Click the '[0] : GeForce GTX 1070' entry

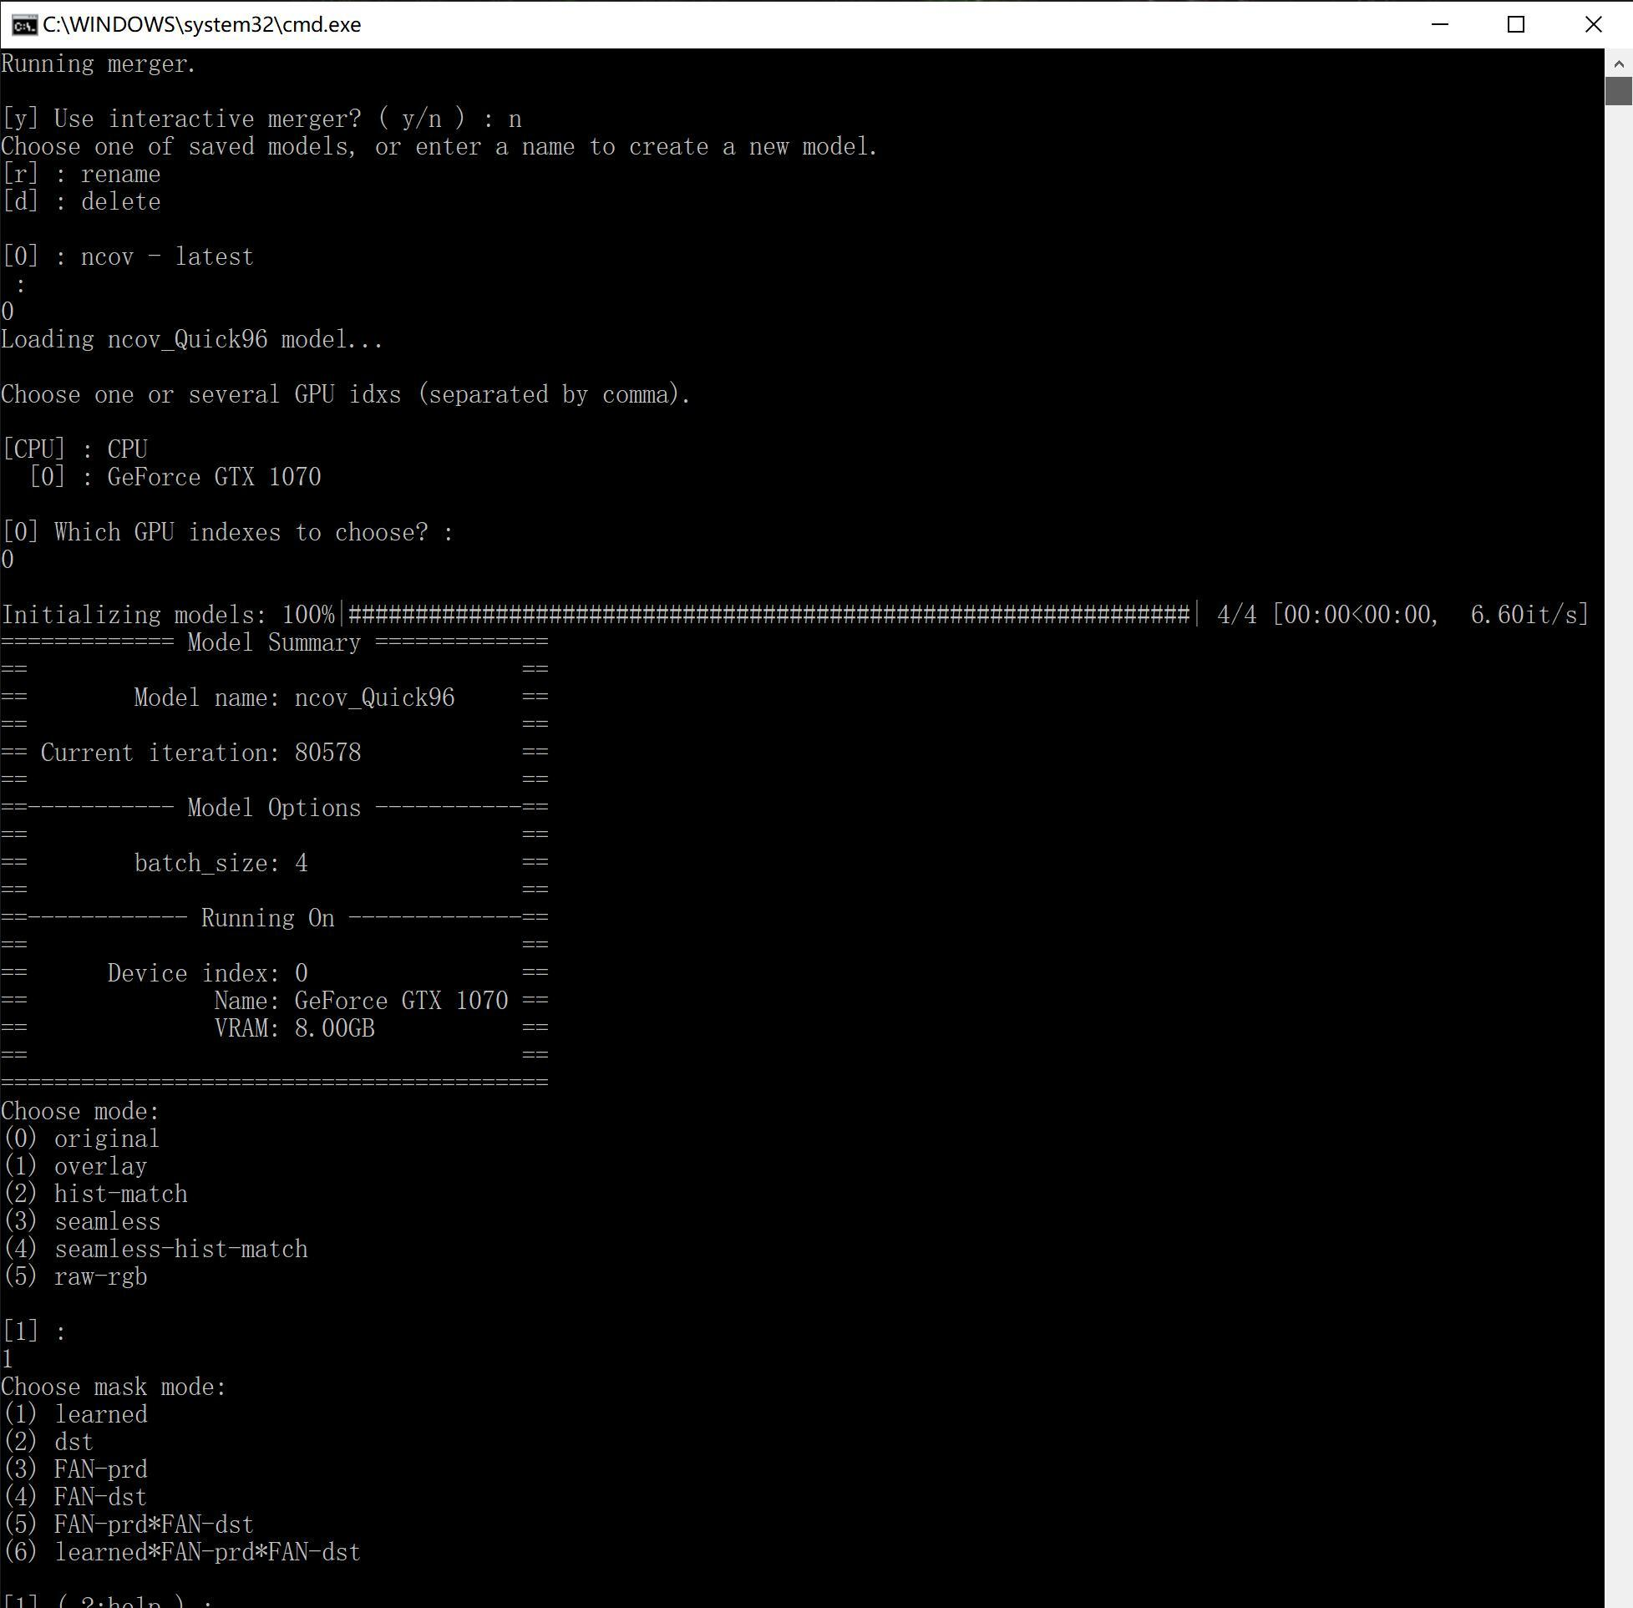pos(175,477)
